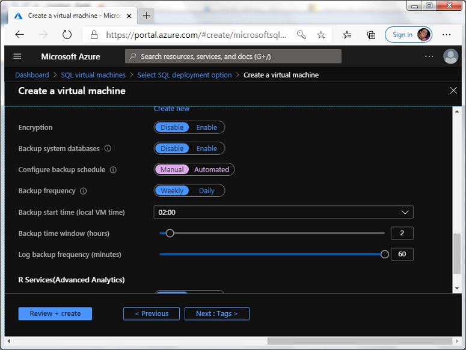Click the Microsoft Azure title
Viewport: 466px width, 350px height.
point(70,56)
